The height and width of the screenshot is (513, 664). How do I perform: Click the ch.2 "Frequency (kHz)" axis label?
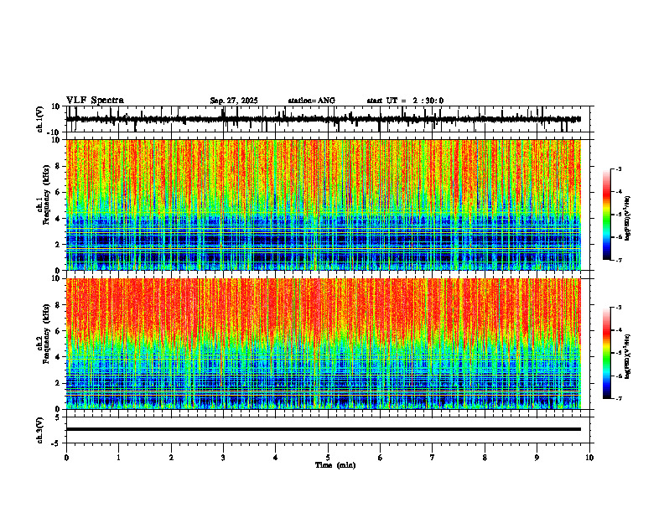click(46, 334)
